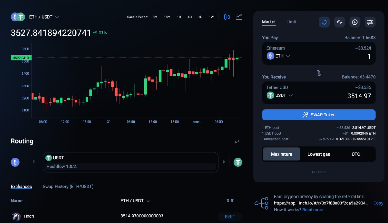Click the BEST badge on 1inch row
The image size is (388, 223).
pos(230,217)
